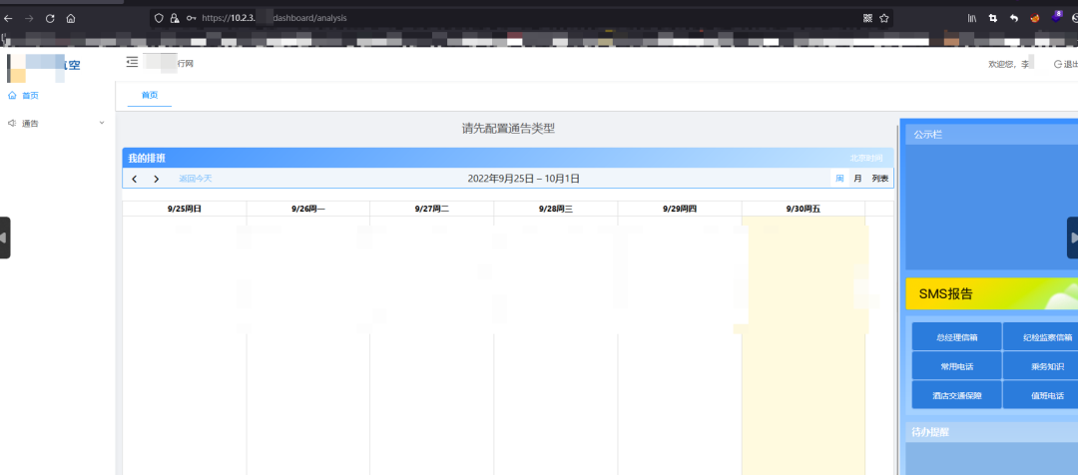Click the right edge slide arrow handle
Viewport: 1078px width, 475px height.
tap(1072, 237)
